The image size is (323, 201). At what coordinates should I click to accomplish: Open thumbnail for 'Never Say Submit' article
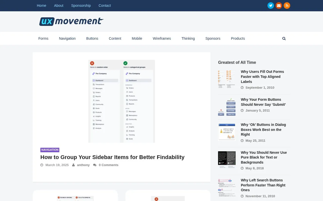pyautogui.click(x=227, y=107)
